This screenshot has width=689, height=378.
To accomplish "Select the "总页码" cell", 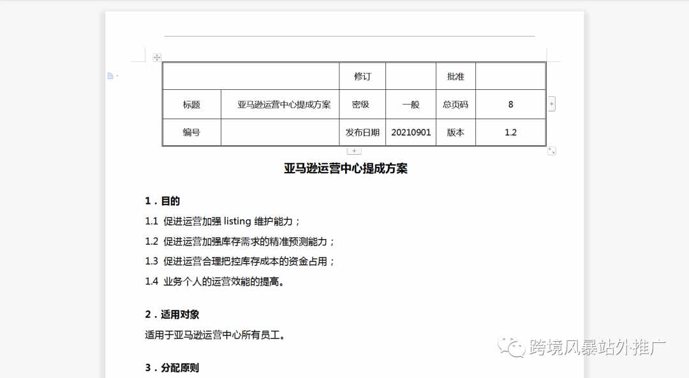I will click(456, 105).
